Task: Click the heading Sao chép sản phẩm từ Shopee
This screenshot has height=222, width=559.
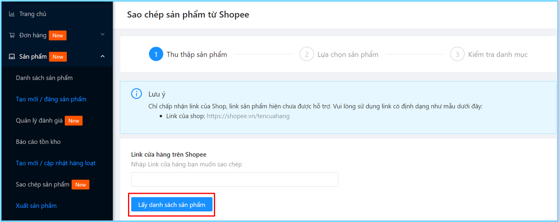Action: [188, 15]
